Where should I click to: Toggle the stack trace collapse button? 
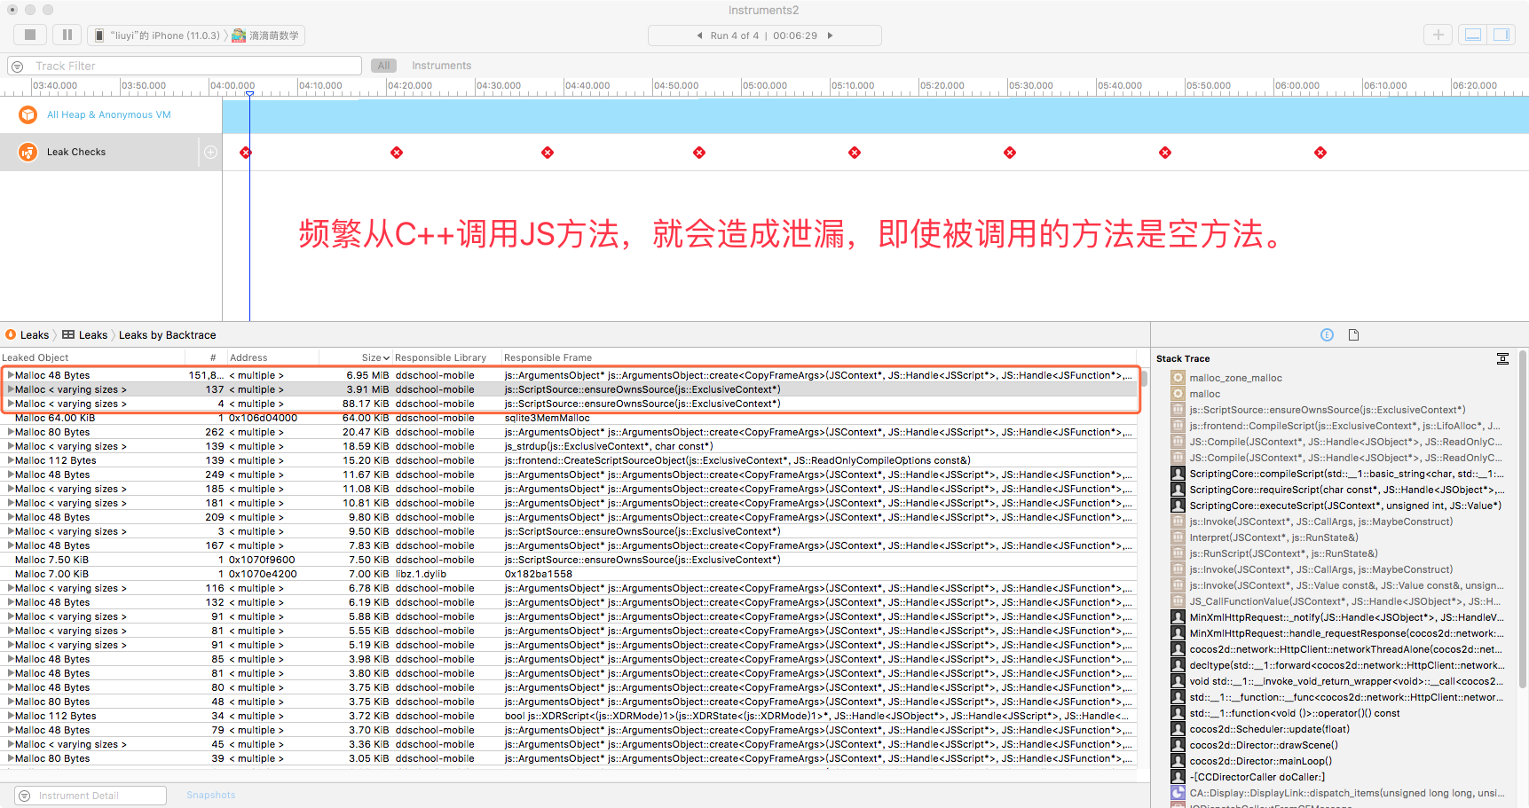point(1502,358)
